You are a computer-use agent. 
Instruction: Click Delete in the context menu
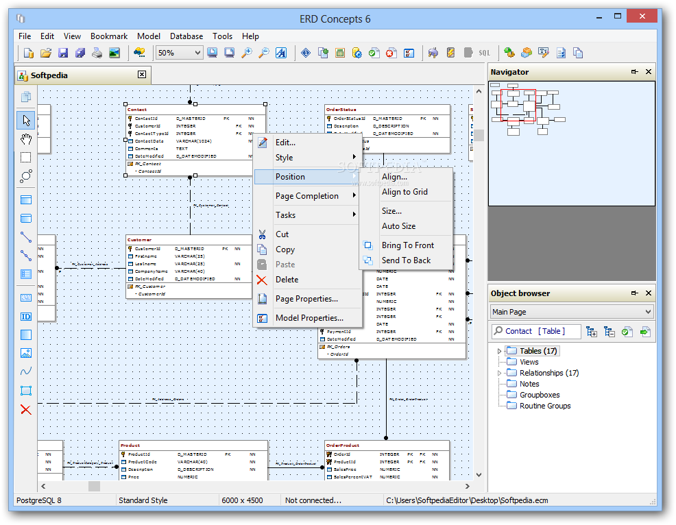click(x=307, y=280)
